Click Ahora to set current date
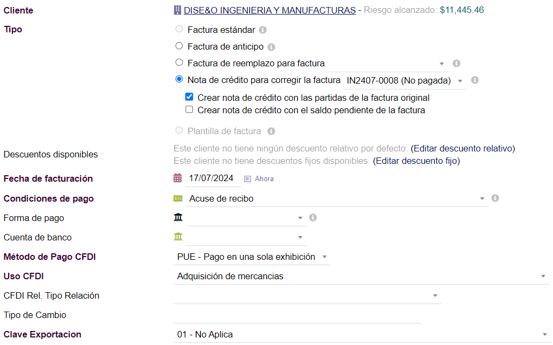The image size is (553, 345). click(x=264, y=178)
